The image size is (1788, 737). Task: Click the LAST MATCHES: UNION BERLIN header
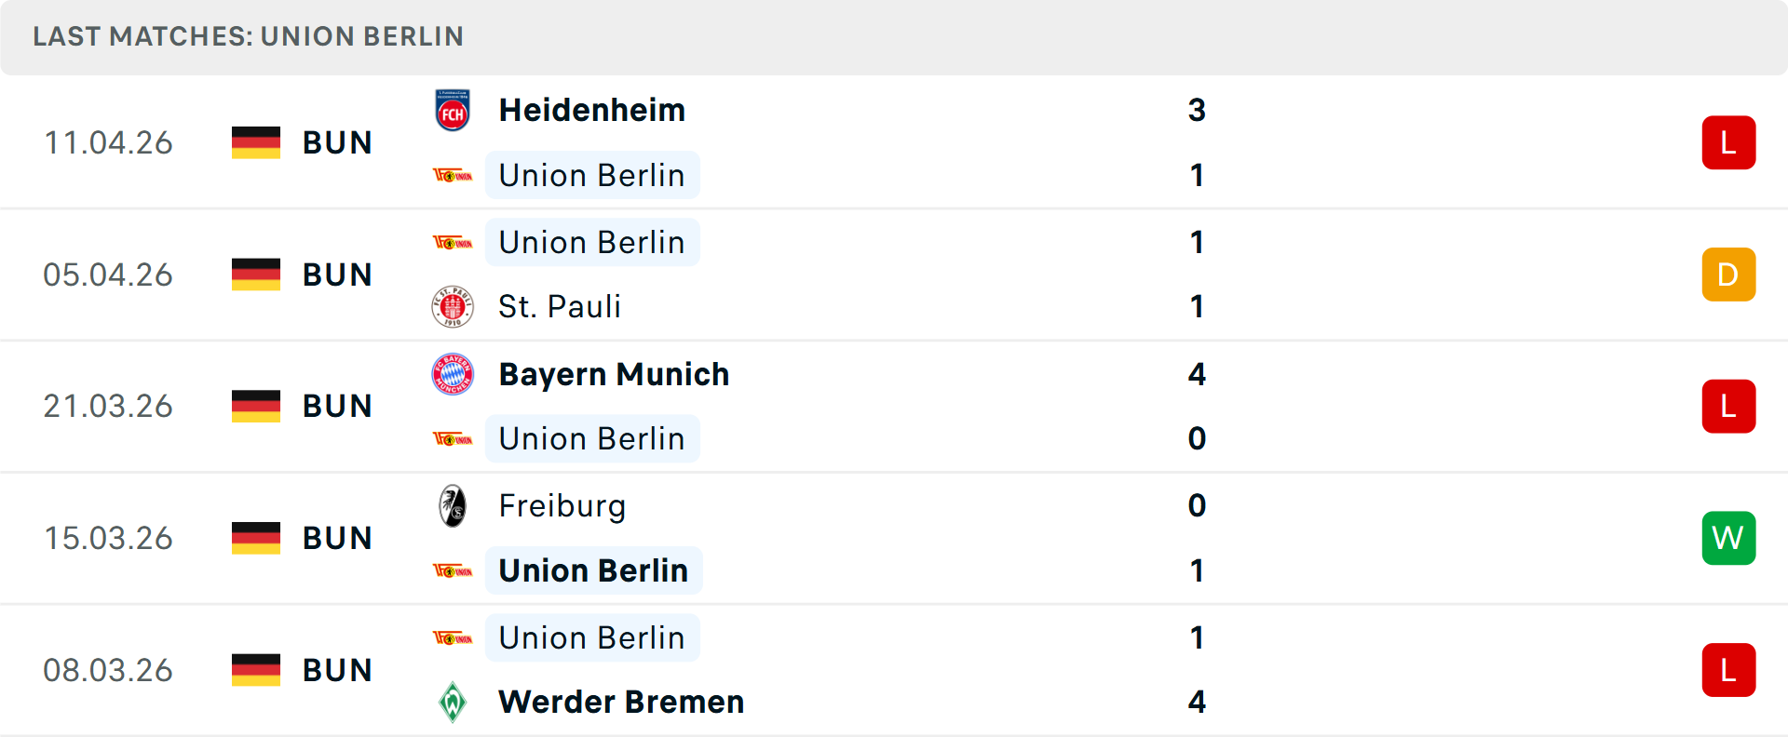(248, 37)
